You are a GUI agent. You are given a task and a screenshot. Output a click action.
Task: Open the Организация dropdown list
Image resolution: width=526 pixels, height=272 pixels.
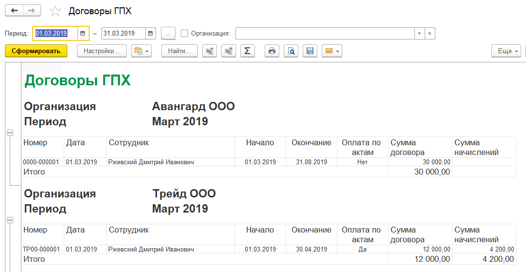419,33
